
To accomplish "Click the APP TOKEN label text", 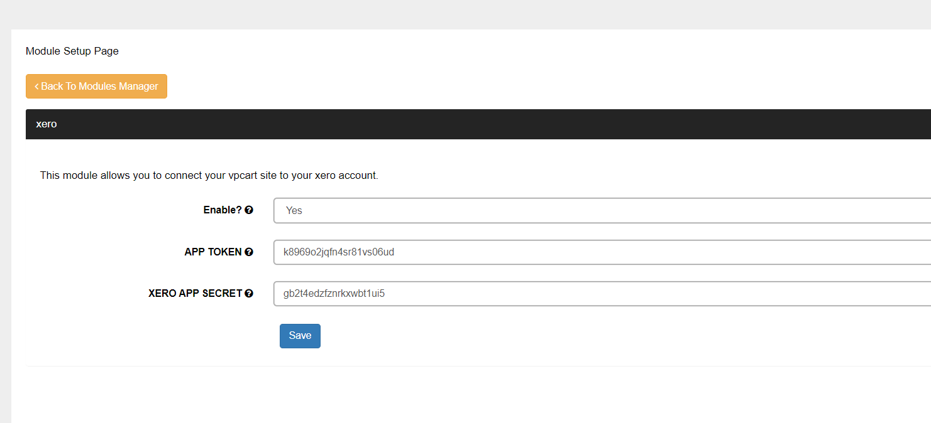I will tap(213, 252).
